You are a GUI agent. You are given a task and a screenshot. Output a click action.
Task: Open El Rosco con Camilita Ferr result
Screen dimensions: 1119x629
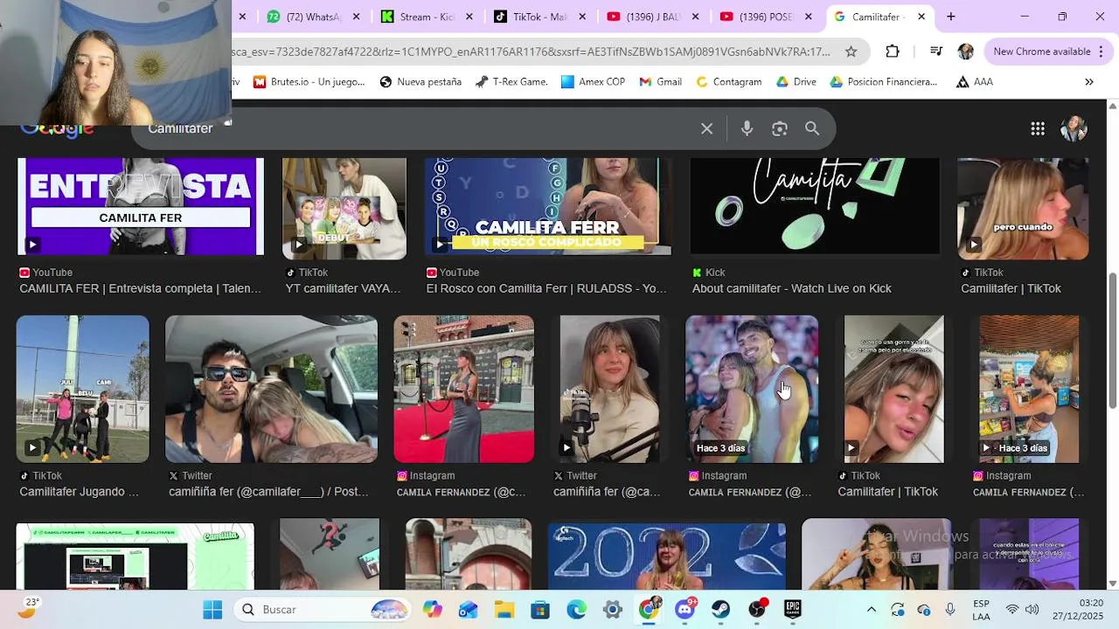(x=546, y=288)
